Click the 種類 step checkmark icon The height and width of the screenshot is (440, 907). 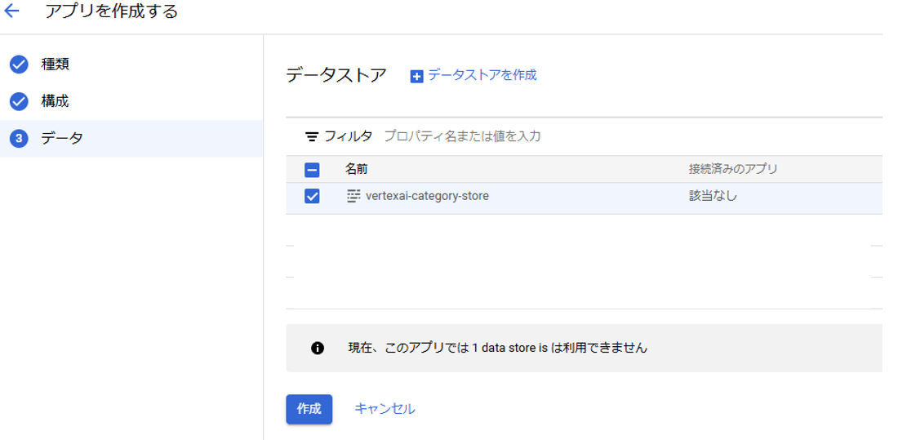(19, 64)
